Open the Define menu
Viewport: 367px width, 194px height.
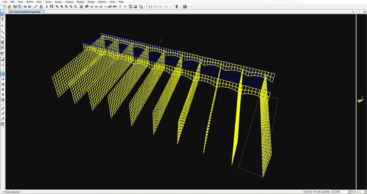click(x=29, y=2)
